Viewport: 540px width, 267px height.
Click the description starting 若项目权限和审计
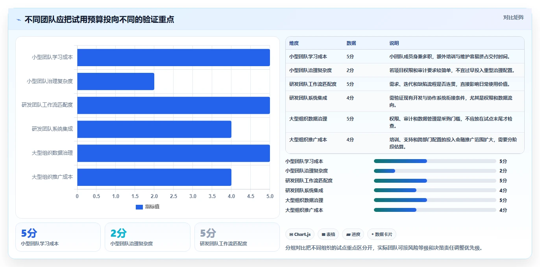[452, 70]
